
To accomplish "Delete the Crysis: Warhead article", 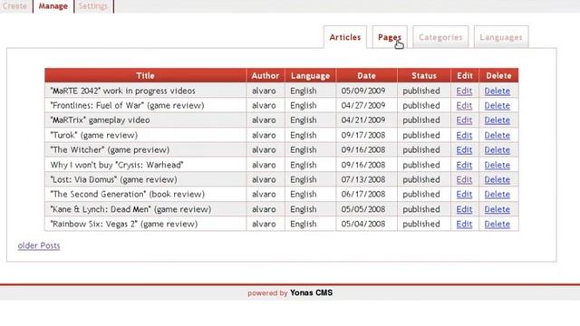I will (x=498, y=165).
